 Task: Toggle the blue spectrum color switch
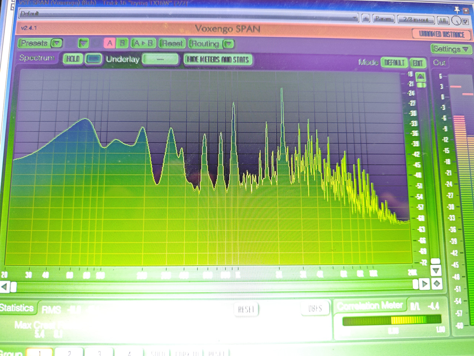pyautogui.click(x=94, y=59)
